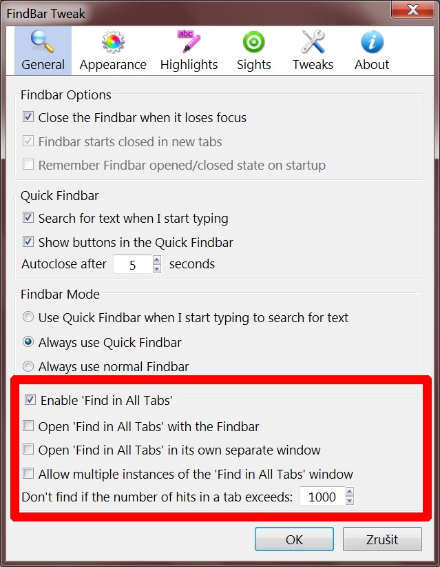Click the hits limit field showing 1000
This screenshot has width=440, height=567.
(x=322, y=497)
